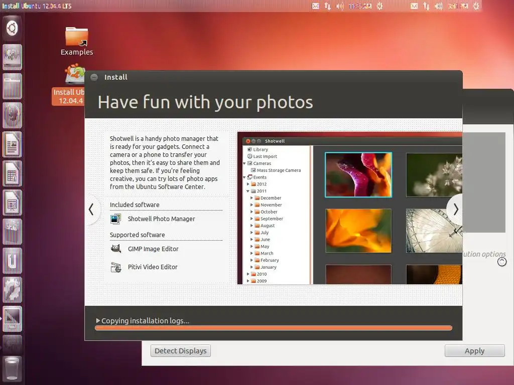Select the orange flower photo thumbnail
The image size is (514, 385).
(358, 231)
